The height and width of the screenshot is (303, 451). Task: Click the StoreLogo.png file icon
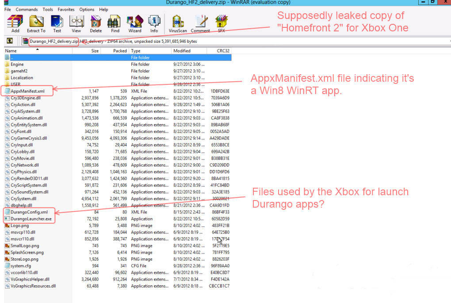(7, 259)
